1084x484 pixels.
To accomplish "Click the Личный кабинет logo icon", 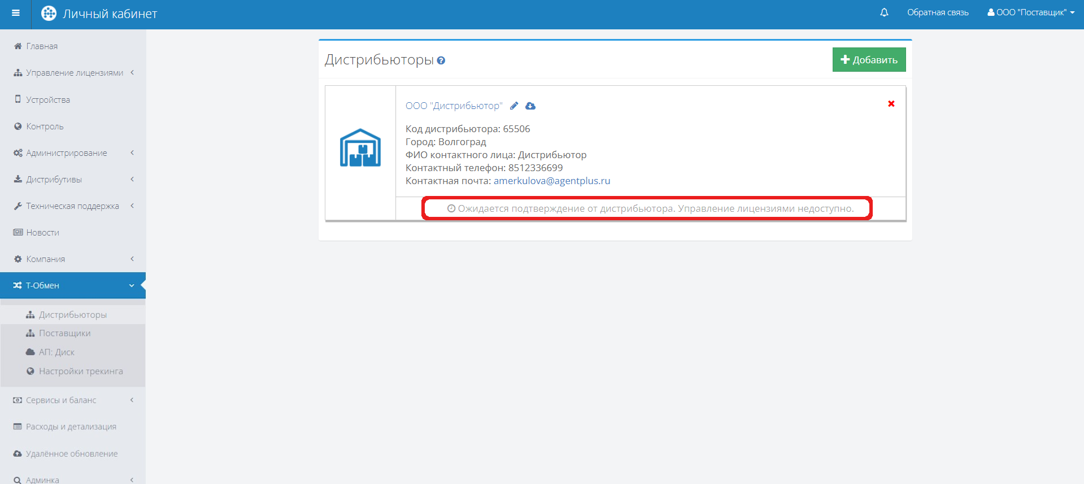I will point(49,14).
